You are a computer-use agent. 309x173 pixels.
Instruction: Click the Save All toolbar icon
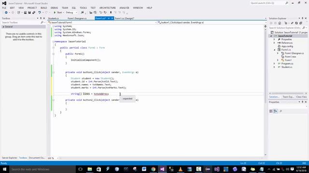pos(34,12)
